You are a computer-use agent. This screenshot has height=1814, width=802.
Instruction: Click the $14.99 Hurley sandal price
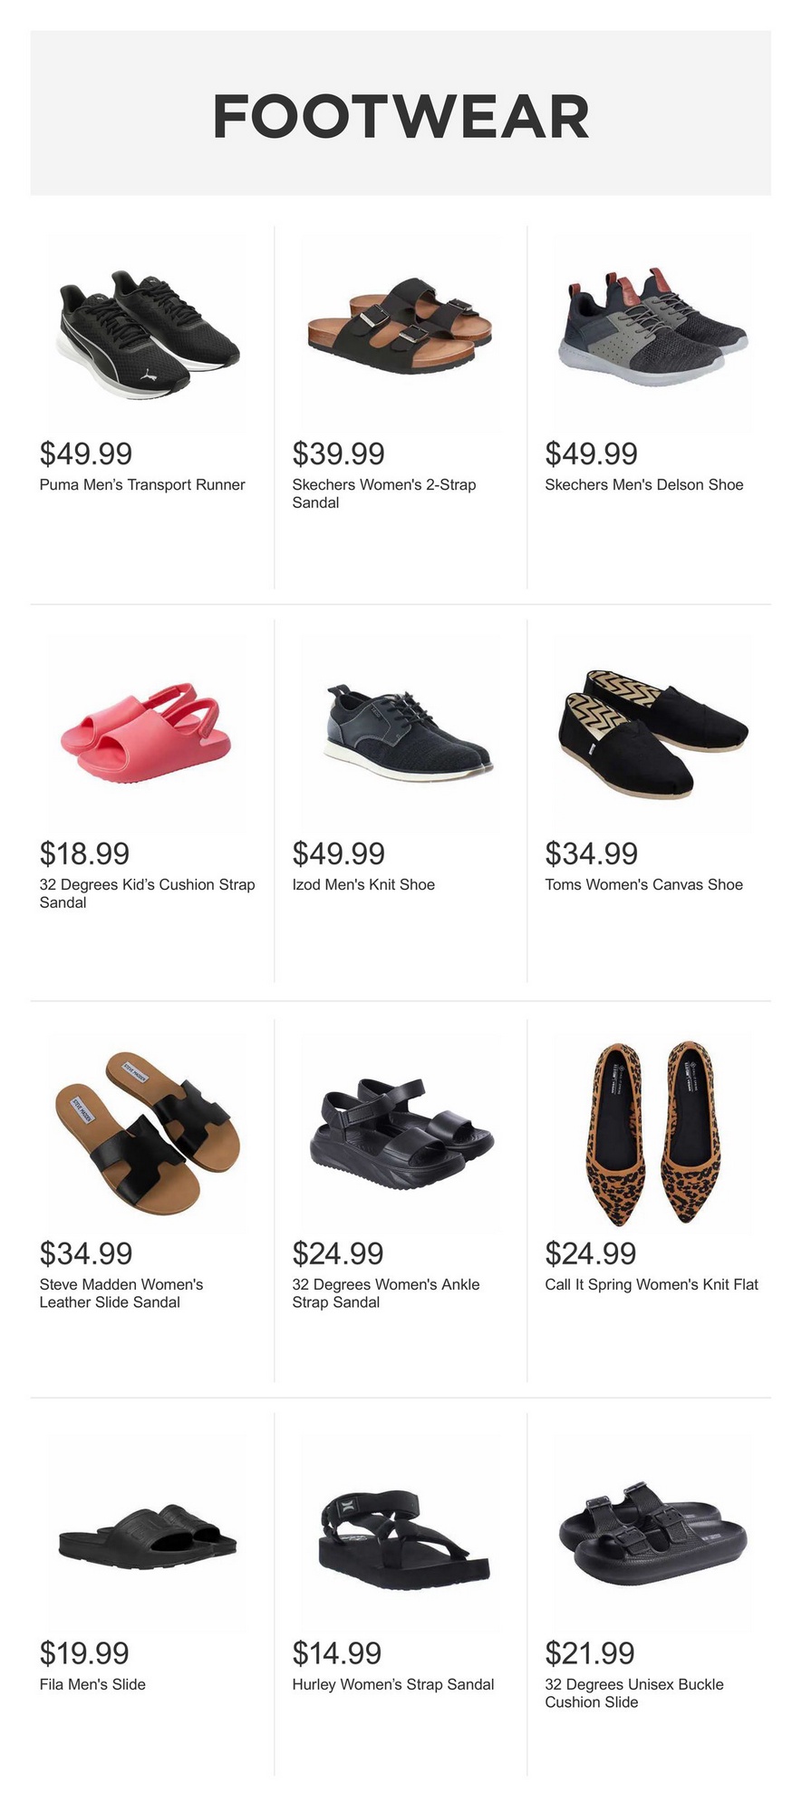tap(337, 1653)
